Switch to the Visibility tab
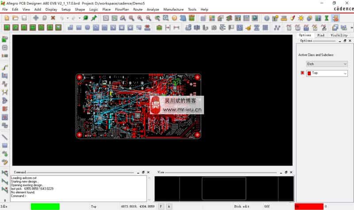This screenshot has width=354, height=210. click(x=339, y=35)
